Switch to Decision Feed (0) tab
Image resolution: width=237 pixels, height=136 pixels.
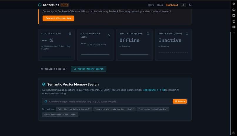54,69
